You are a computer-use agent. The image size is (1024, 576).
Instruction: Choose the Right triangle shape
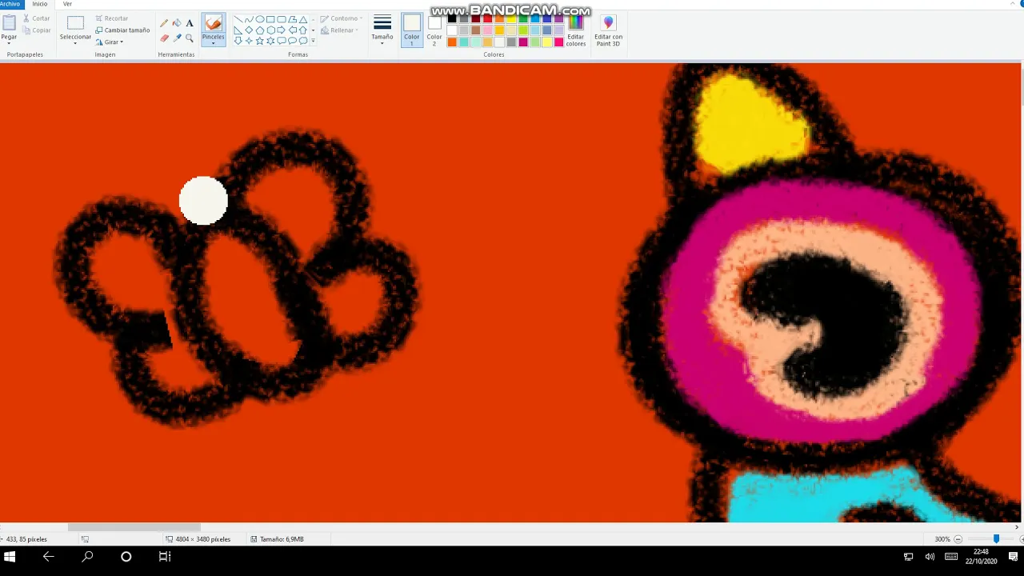(x=238, y=30)
